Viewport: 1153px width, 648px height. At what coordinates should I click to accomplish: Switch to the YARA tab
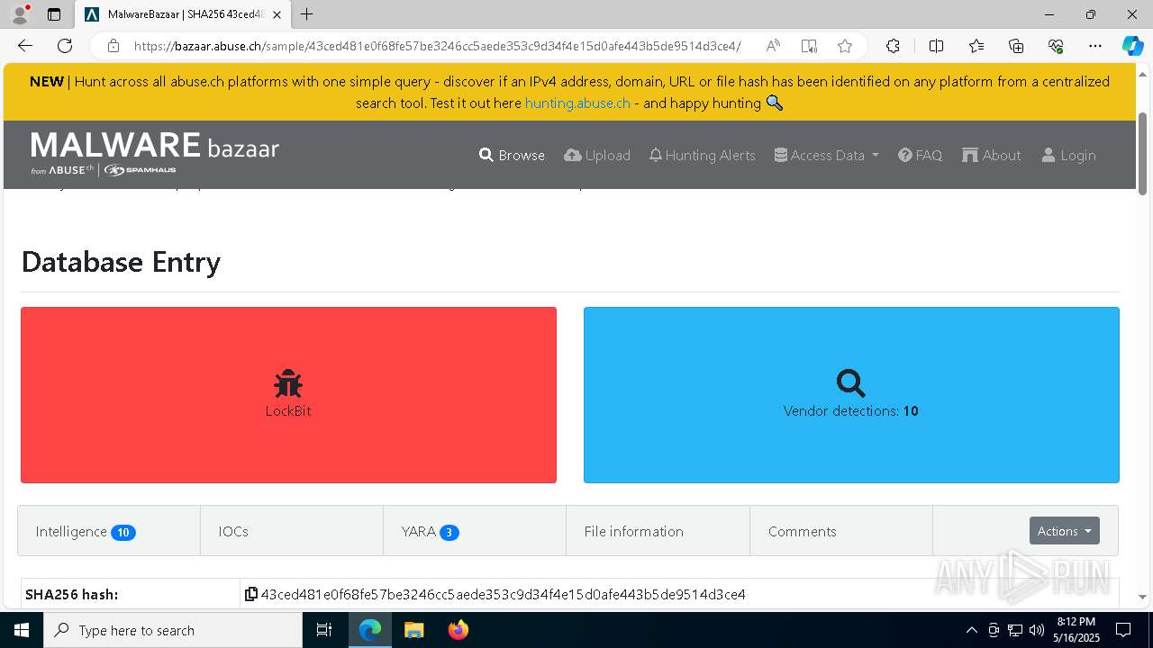coord(475,531)
